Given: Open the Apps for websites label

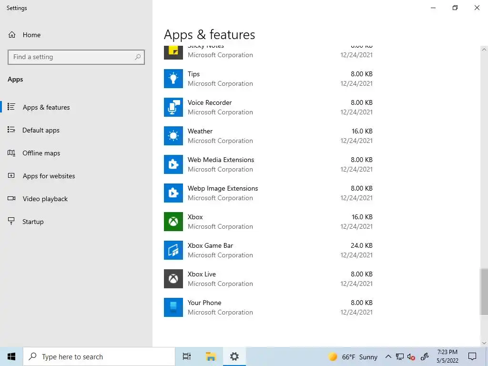Looking at the screenshot, I should 49,176.
